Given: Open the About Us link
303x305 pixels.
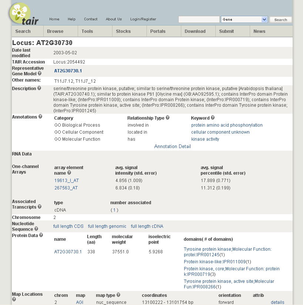Looking at the screenshot, I should pos(114,19).
